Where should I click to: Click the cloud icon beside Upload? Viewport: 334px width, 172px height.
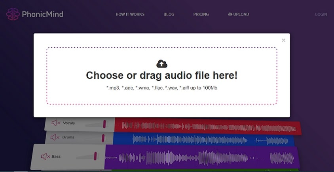coord(230,14)
